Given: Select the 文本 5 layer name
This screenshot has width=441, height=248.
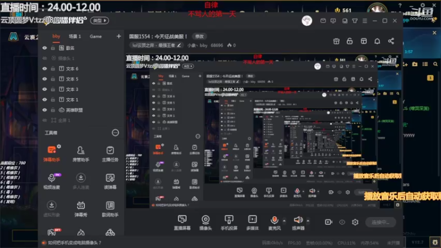Looking at the screenshot, I should coord(72,79).
